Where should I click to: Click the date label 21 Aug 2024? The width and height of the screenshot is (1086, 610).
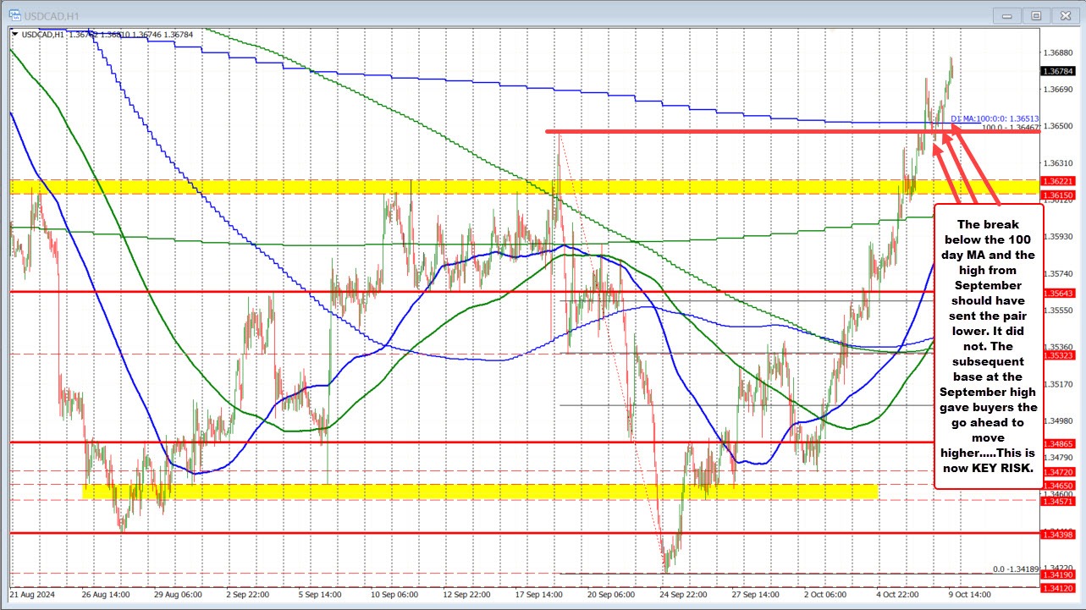coord(34,595)
